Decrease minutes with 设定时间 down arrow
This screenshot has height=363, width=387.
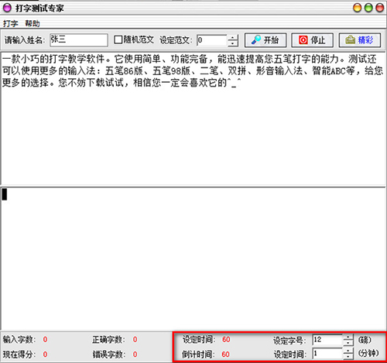(x=348, y=356)
